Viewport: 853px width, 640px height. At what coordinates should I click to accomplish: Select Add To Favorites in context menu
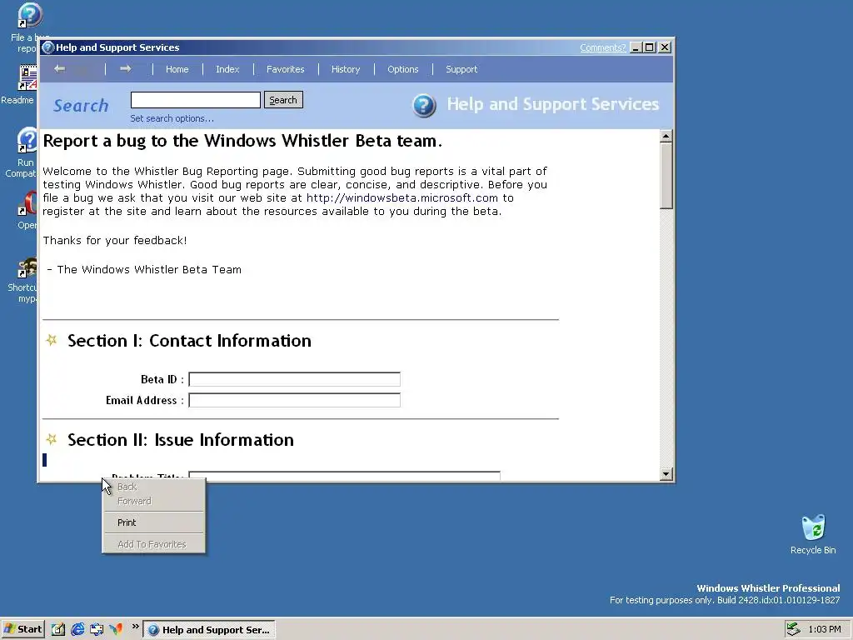pyautogui.click(x=153, y=543)
